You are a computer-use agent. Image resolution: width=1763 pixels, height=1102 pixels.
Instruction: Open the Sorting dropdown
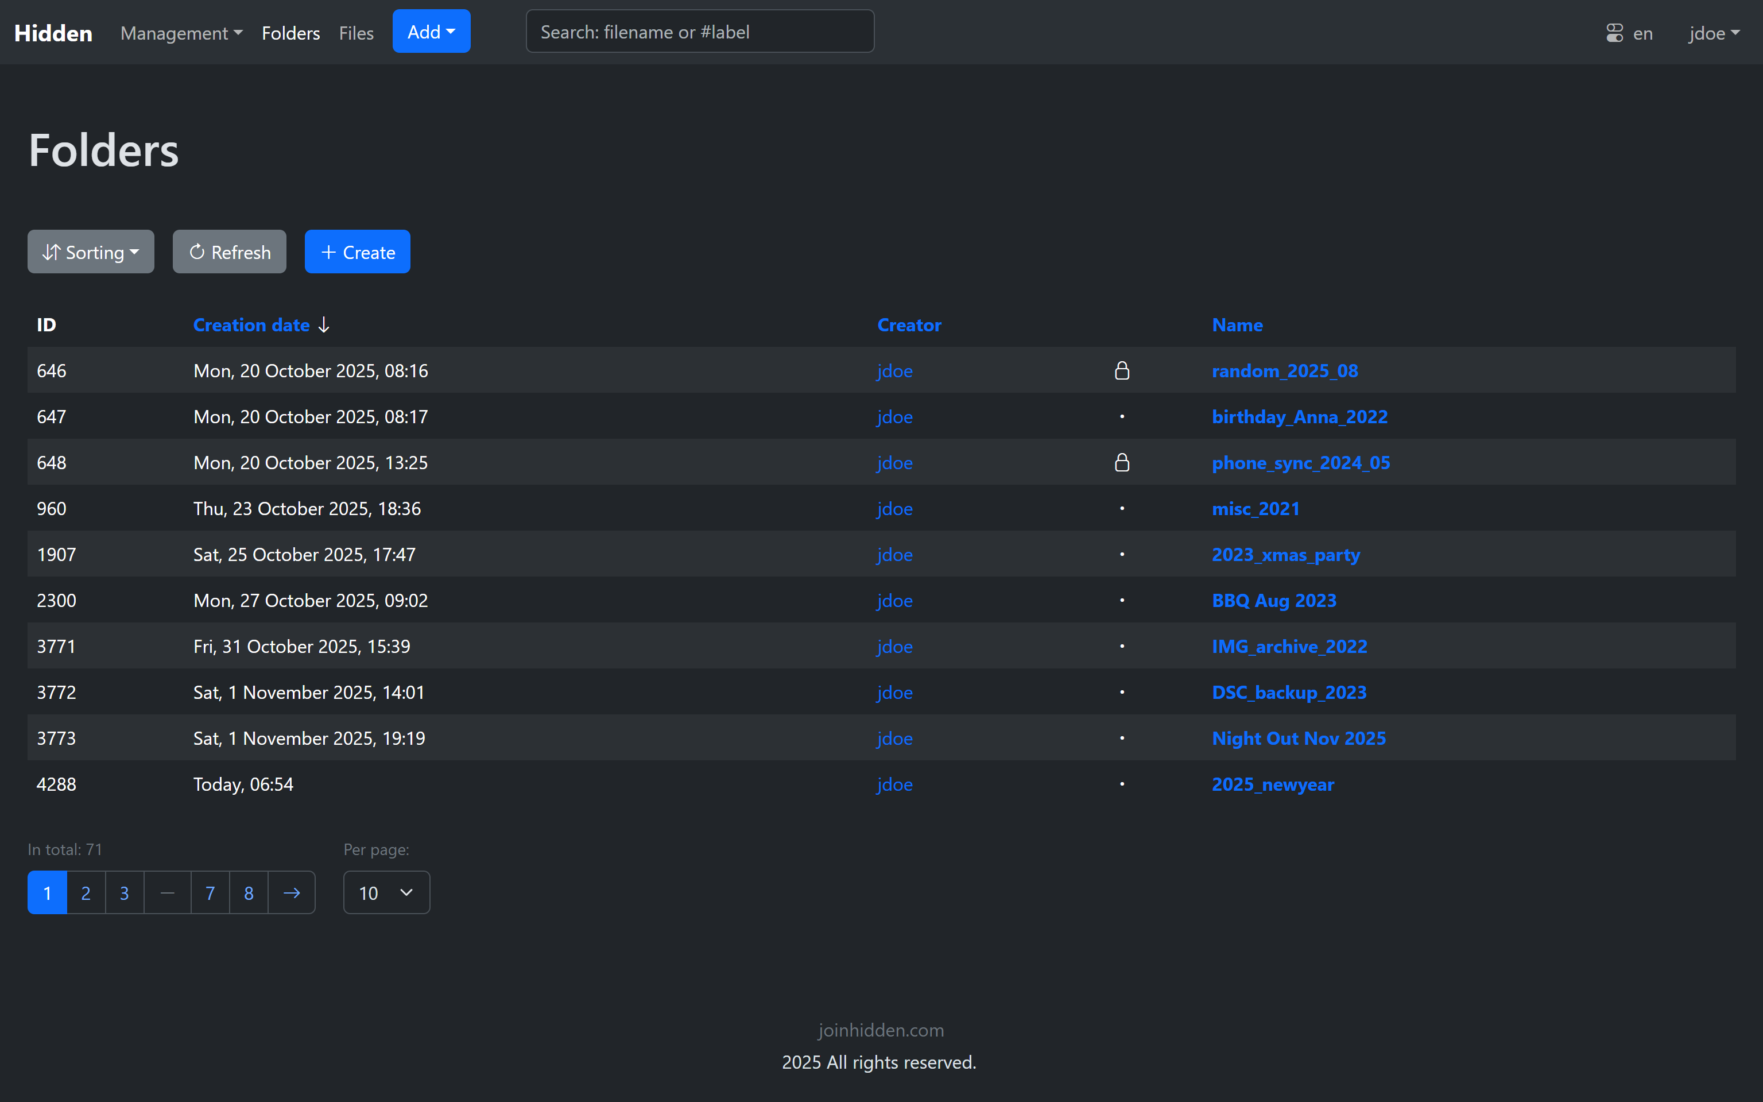coord(90,252)
